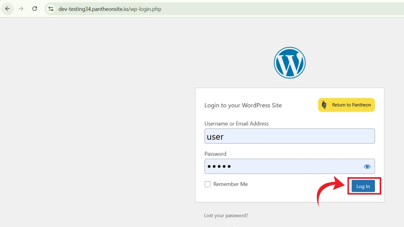The height and width of the screenshot is (227, 404).
Task: Open the Lost your password link
Action: [226, 216]
